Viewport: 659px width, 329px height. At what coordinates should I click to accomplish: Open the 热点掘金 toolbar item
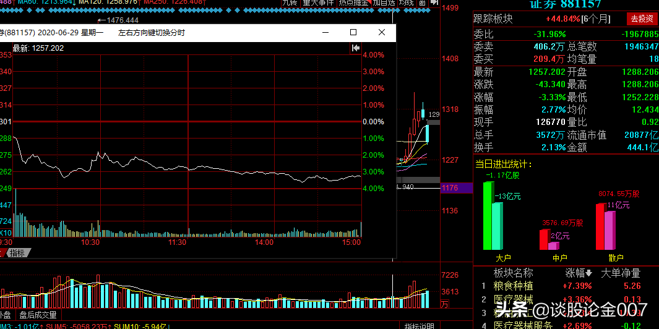click(354, 3)
